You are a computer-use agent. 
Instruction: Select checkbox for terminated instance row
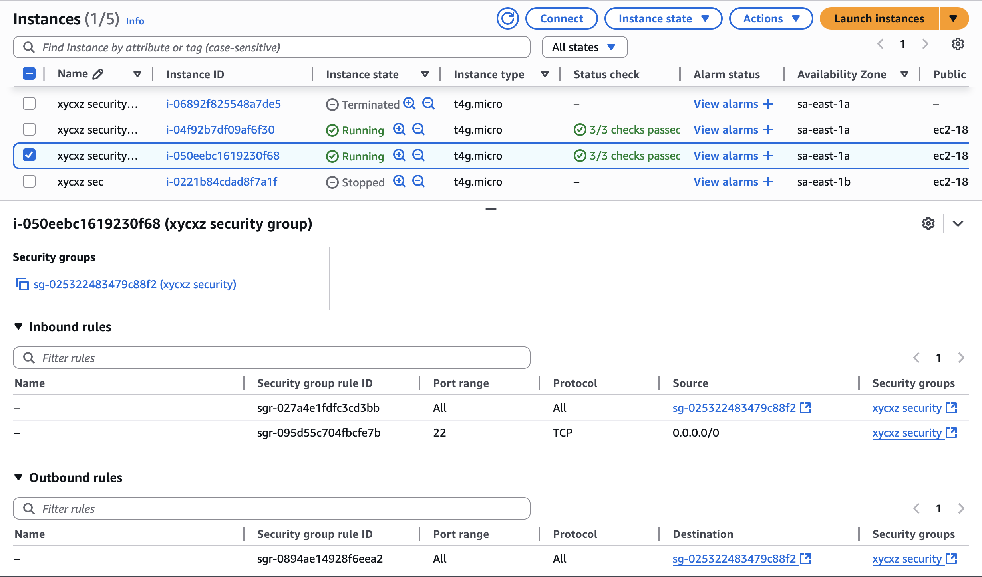(x=29, y=104)
